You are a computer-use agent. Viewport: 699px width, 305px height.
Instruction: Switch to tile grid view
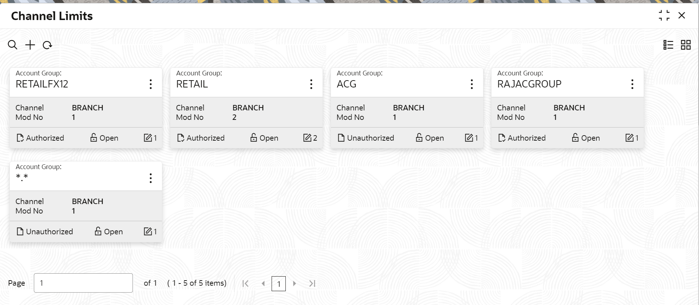click(x=686, y=45)
